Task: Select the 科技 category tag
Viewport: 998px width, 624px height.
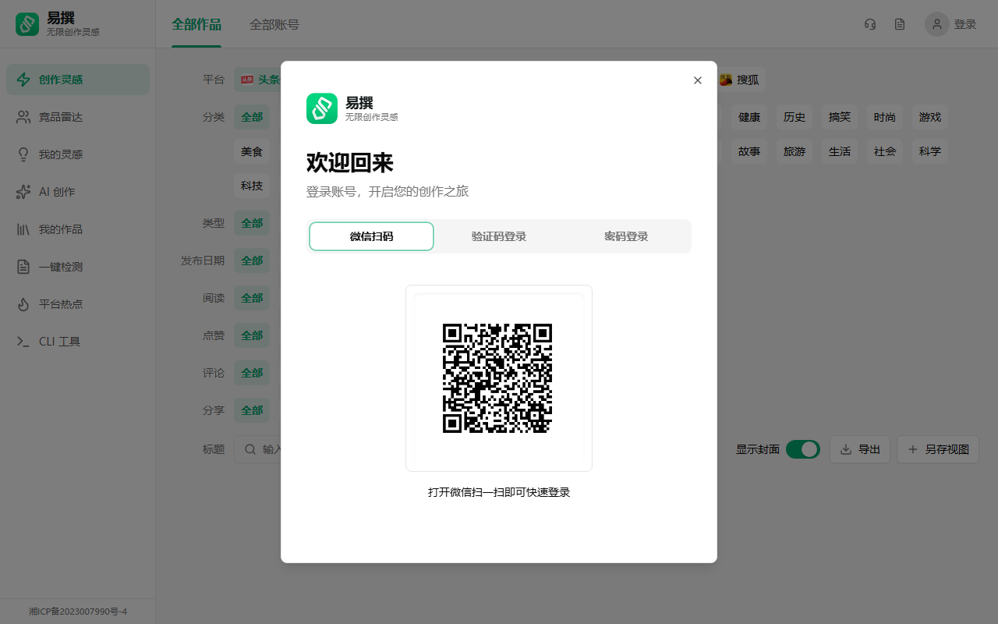Action: 252,186
